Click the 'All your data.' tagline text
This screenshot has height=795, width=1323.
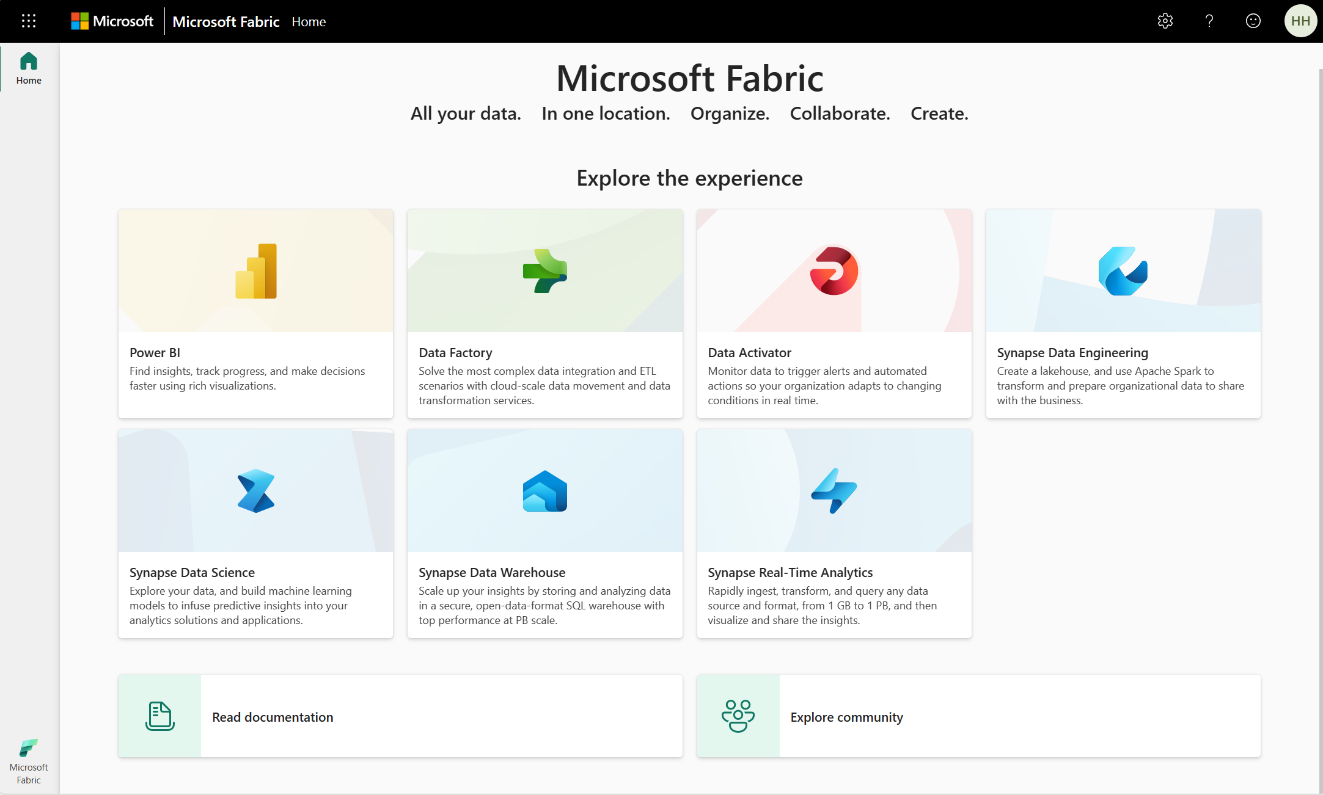point(466,114)
